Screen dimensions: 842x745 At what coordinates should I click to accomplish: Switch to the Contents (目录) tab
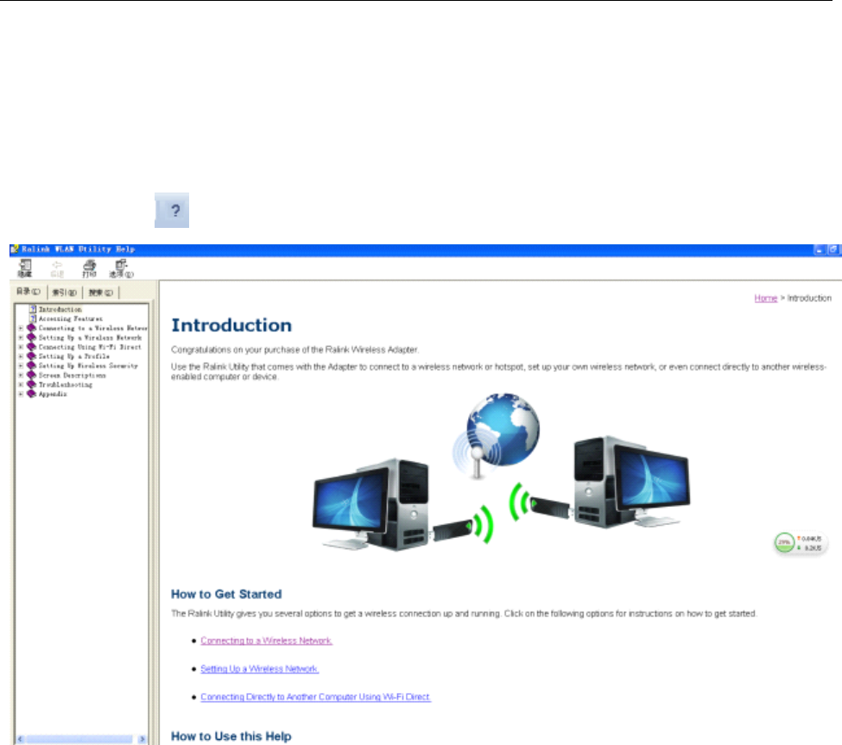point(28,292)
